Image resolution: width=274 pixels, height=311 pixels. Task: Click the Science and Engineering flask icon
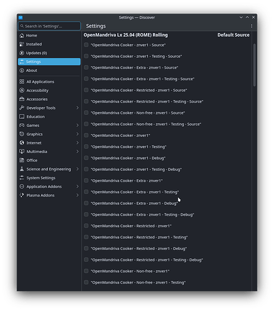click(22, 169)
